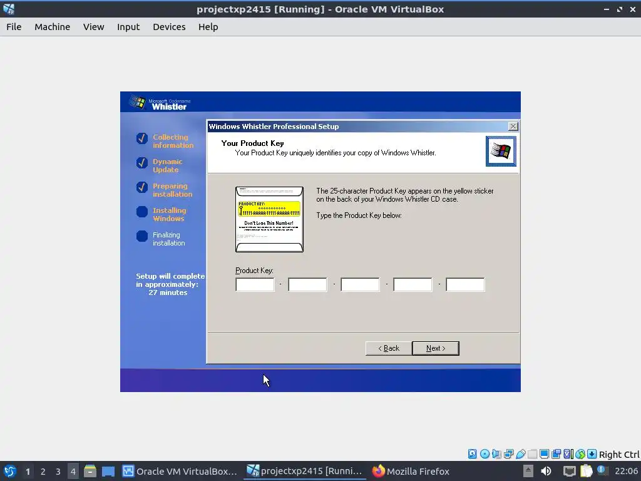The image size is (641, 481).
Task: Click the Finalizing installation step bullet
Action: [x=142, y=236]
